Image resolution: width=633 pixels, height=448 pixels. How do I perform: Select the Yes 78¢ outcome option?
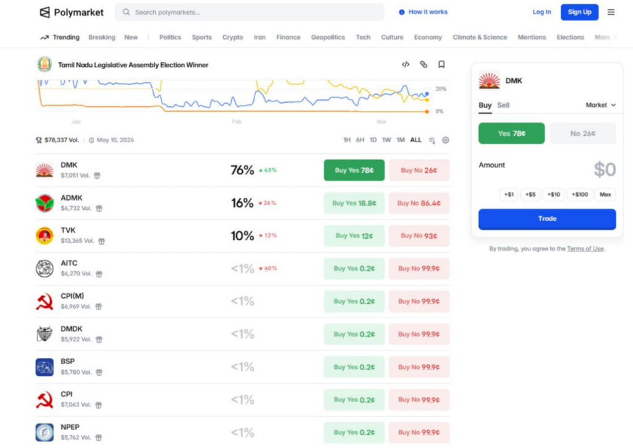pyautogui.click(x=511, y=133)
